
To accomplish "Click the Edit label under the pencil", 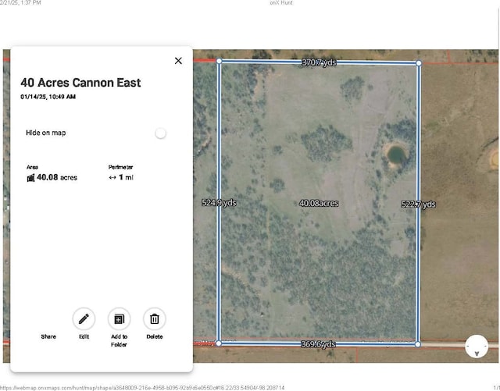I will pos(84,336).
